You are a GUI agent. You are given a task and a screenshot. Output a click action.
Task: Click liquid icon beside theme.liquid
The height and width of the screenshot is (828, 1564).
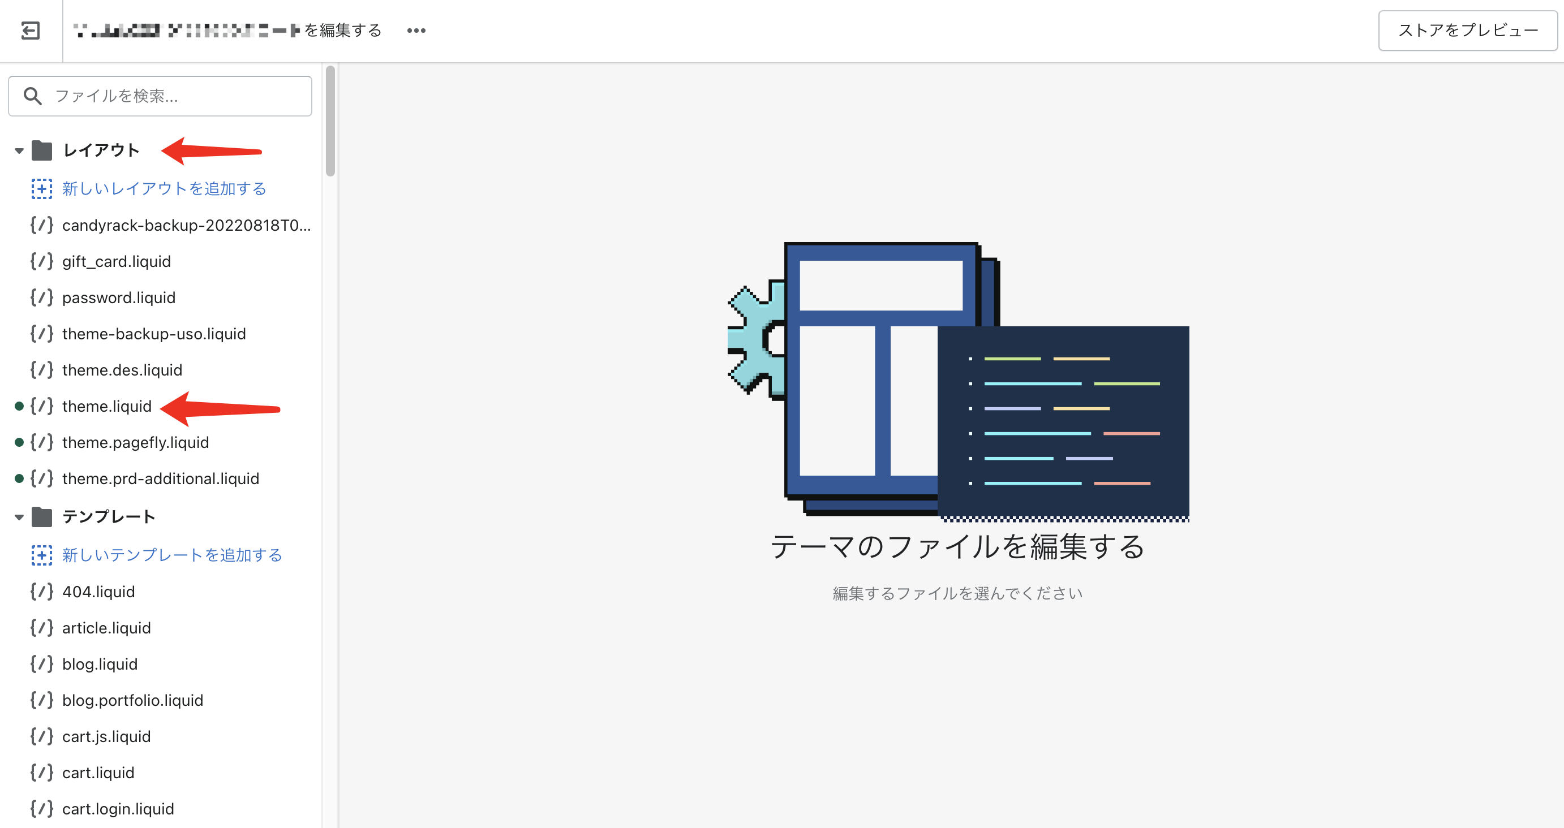pyautogui.click(x=42, y=406)
